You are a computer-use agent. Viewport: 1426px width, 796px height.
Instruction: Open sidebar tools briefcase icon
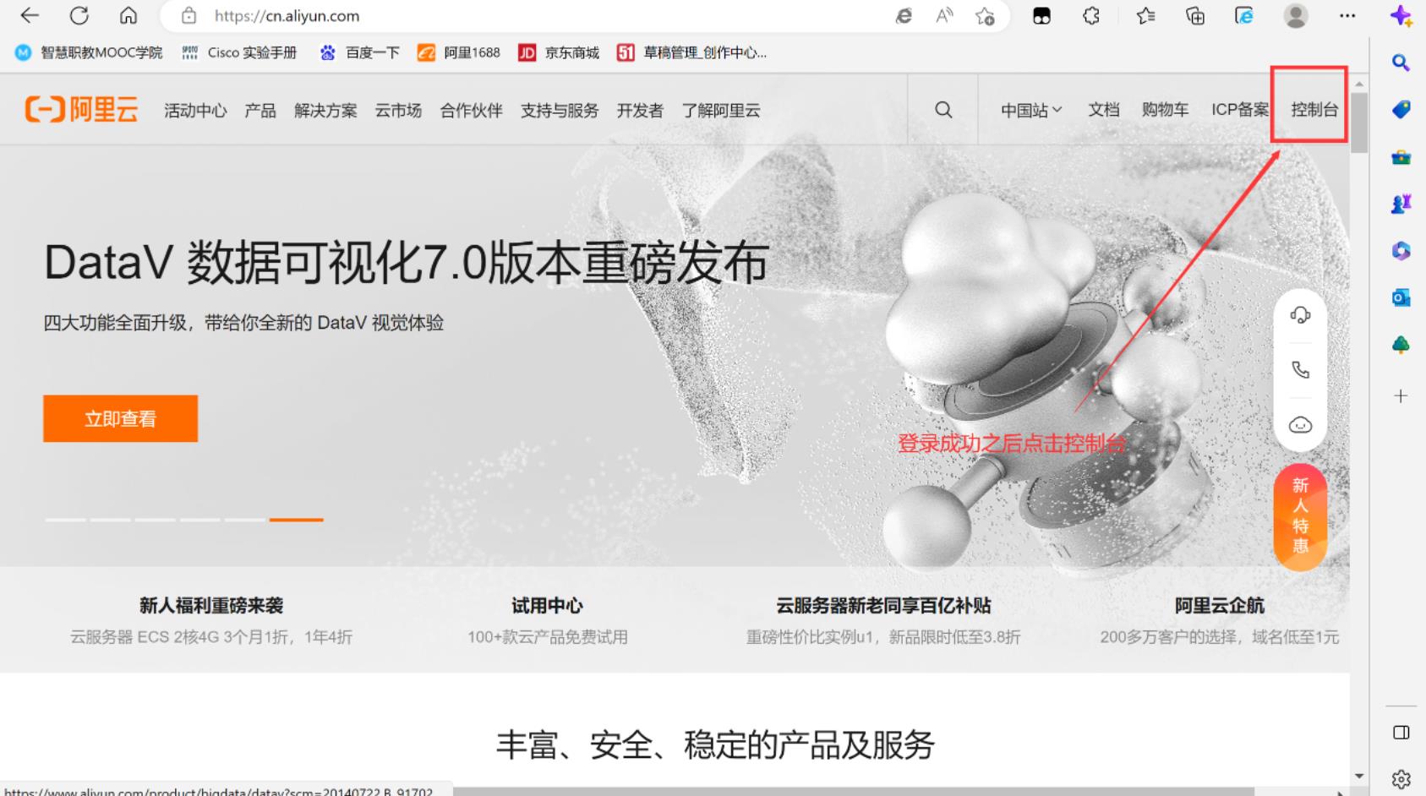tap(1401, 157)
